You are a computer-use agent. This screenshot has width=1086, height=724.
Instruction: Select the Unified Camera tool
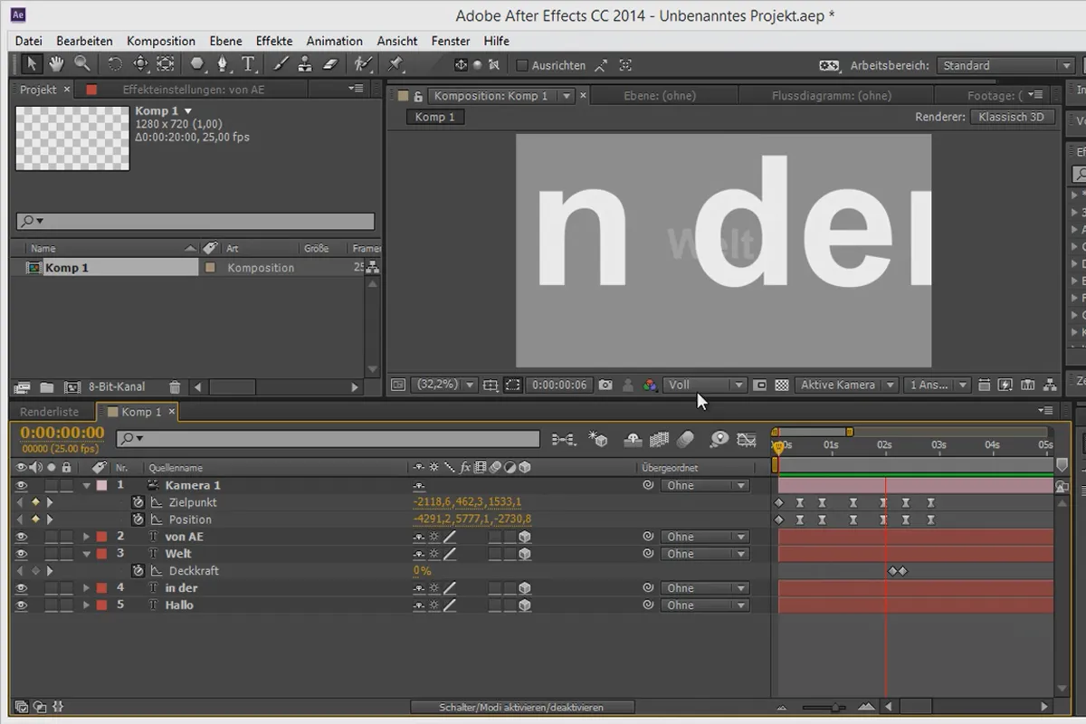coord(140,64)
